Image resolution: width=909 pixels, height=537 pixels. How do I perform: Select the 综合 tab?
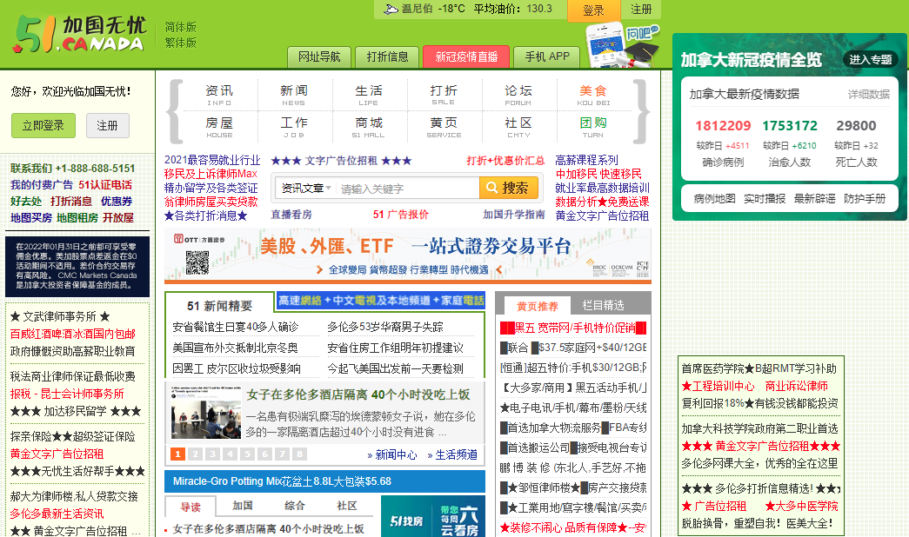[295, 506]
